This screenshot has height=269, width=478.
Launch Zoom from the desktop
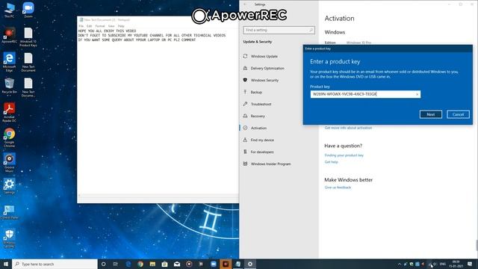28,10
